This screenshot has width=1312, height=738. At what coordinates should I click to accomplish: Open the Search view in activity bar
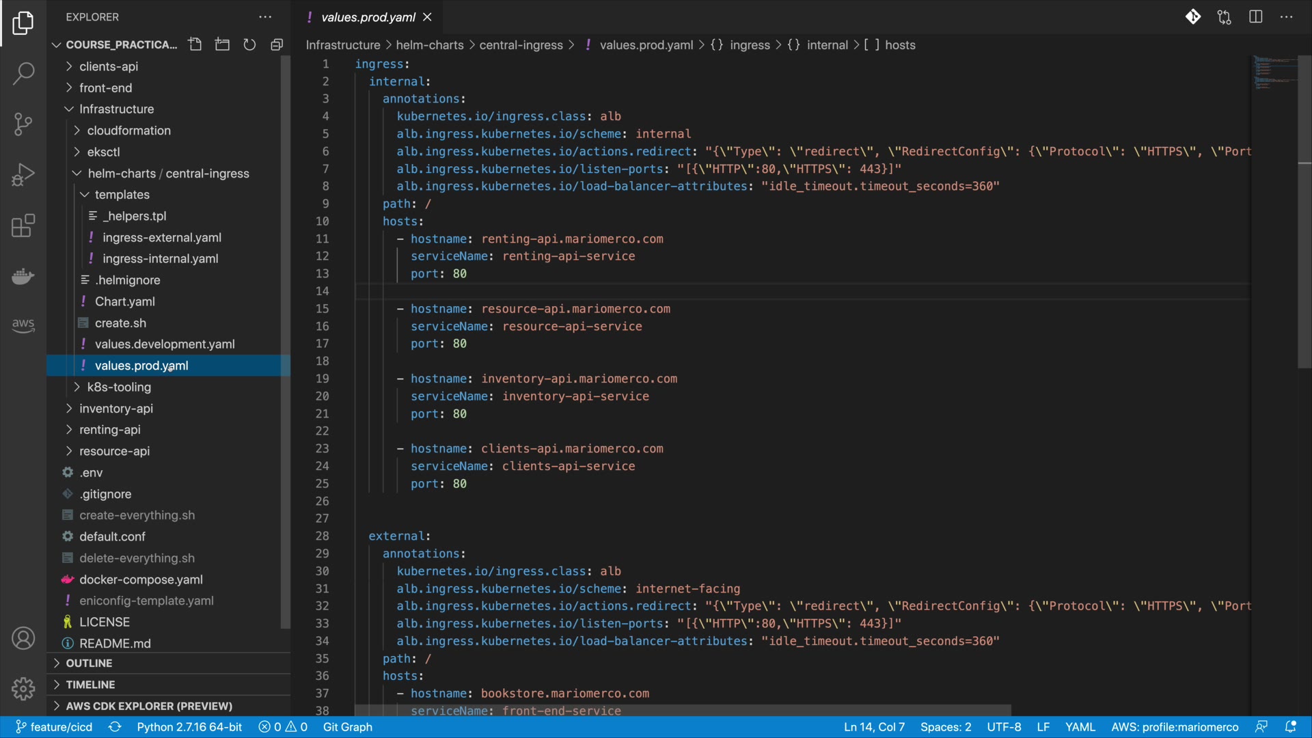point(23,73)
